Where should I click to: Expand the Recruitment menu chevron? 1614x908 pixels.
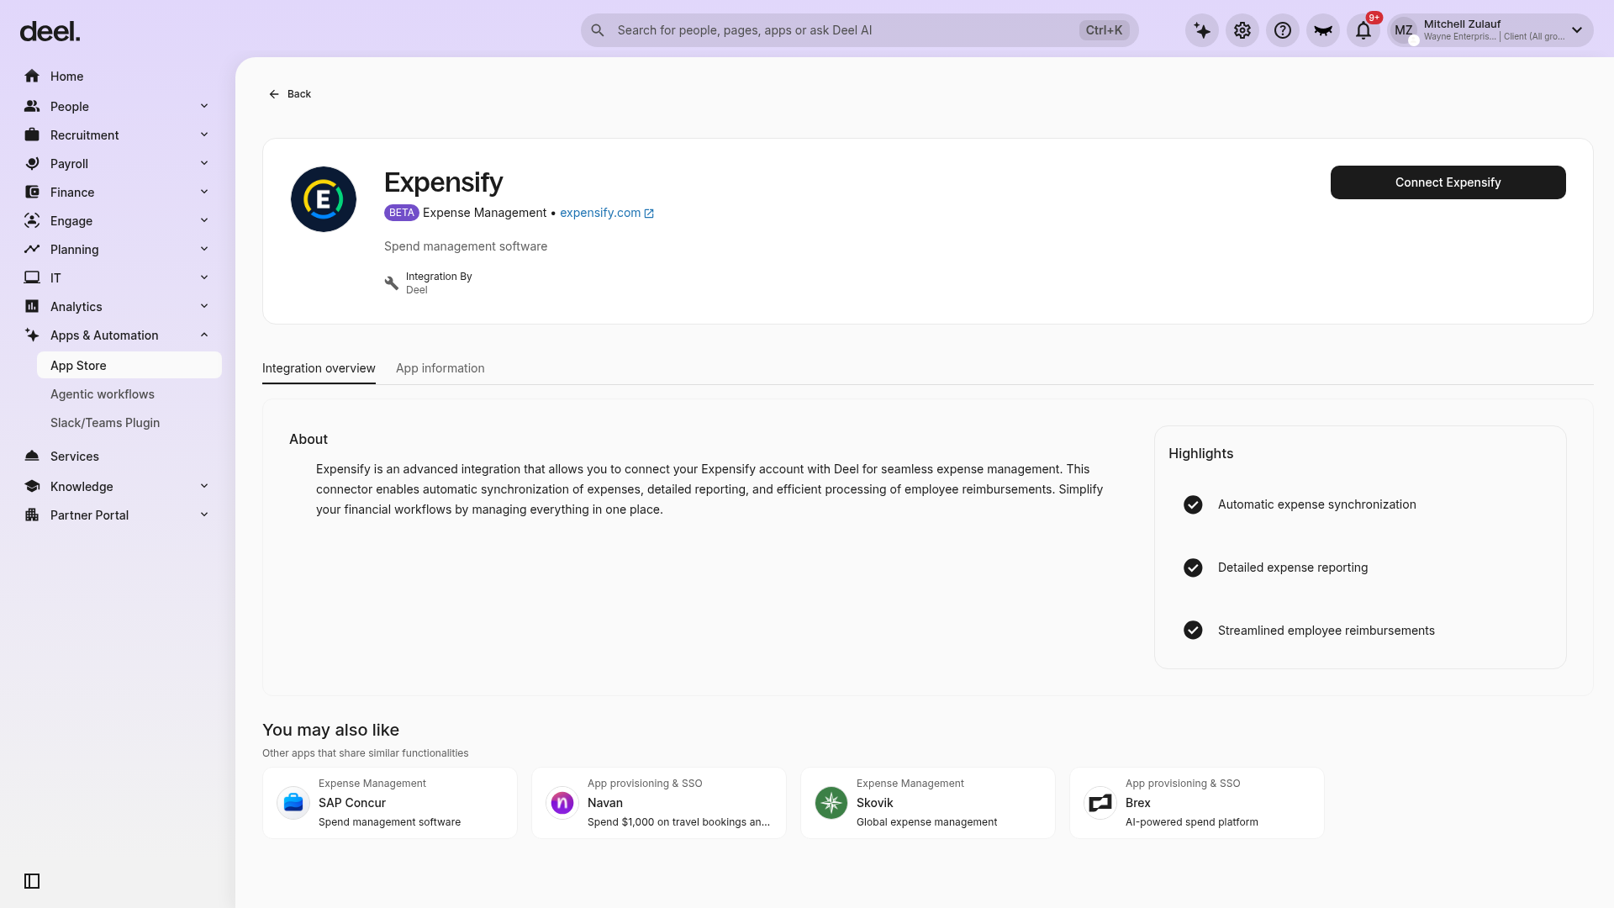click(x=204, y=135)
